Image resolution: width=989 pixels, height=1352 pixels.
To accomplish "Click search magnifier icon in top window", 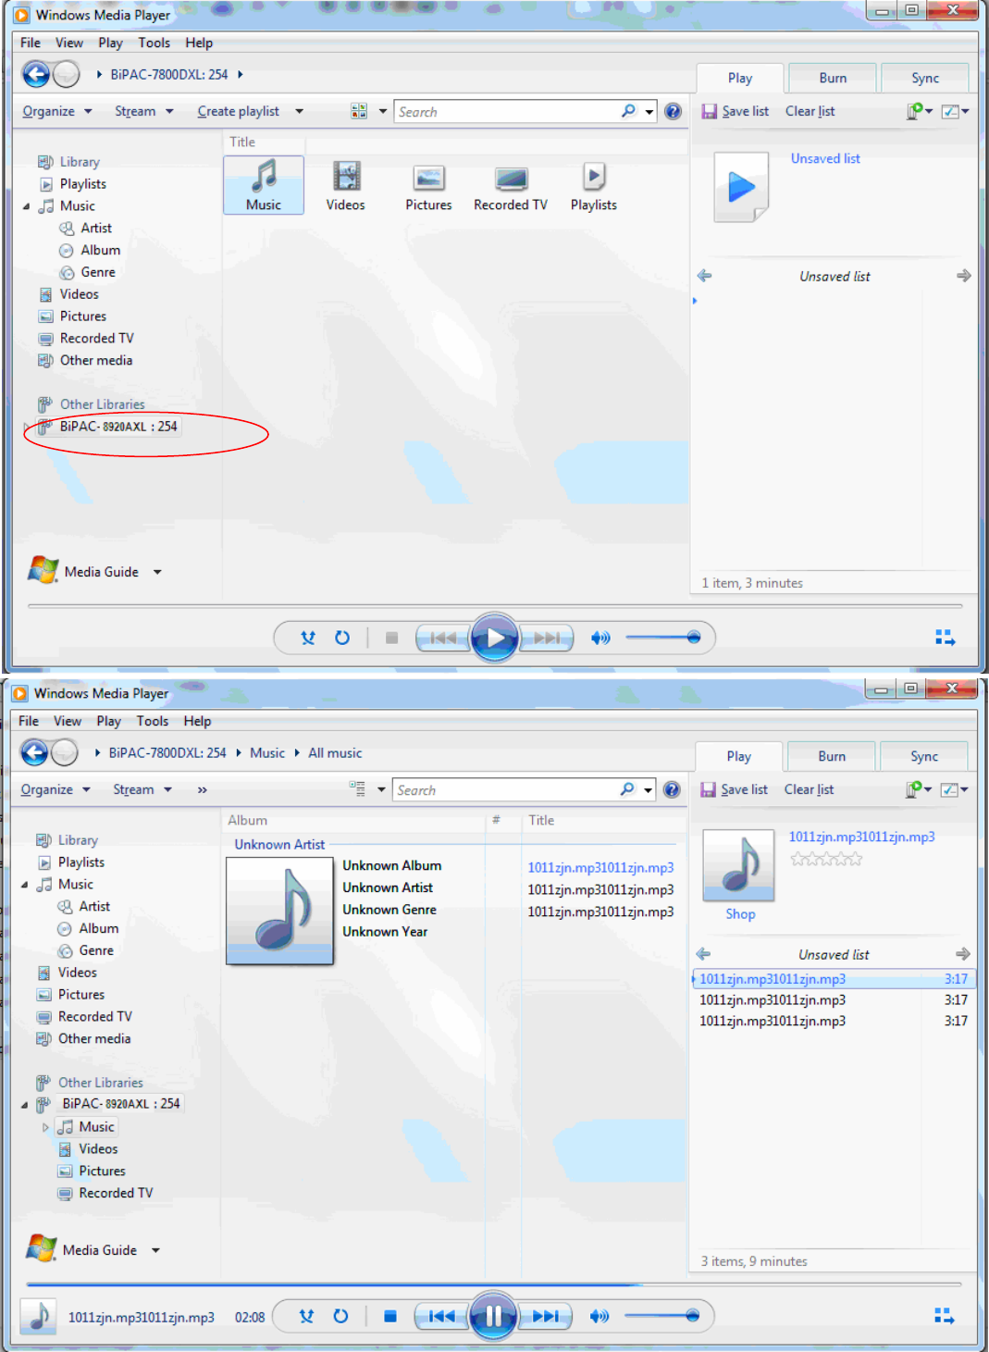I will (x=629, y=111).
